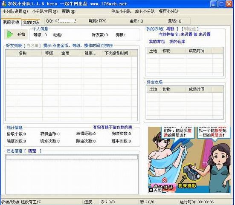Screen dimensions: 235x205
Task: Click the 获得经验:0 statistic
Action: pyautogui.click(x=86, y=134)
